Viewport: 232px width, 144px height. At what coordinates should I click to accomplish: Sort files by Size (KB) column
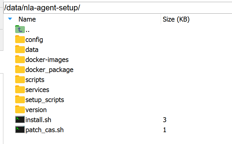click(x=176, y=19)
